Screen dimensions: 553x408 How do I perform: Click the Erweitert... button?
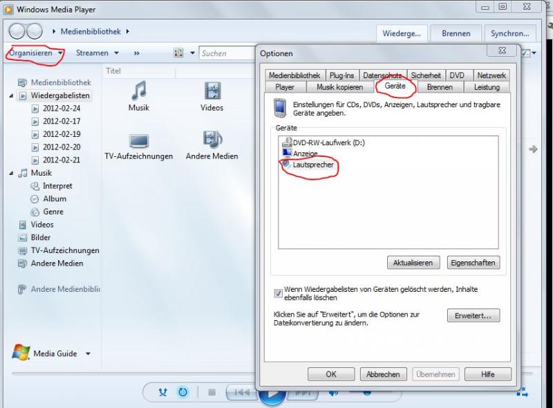[473, 315]
